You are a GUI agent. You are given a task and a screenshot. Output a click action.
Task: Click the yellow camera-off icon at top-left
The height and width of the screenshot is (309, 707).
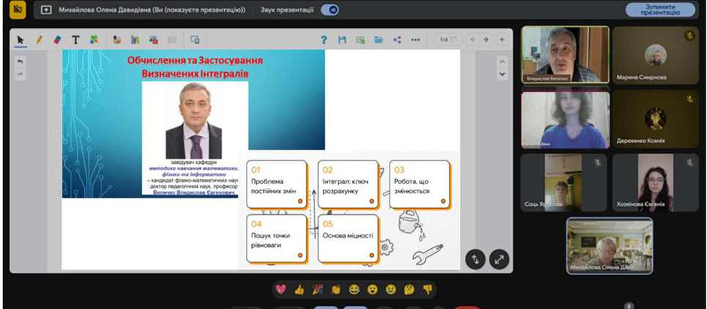17,10
